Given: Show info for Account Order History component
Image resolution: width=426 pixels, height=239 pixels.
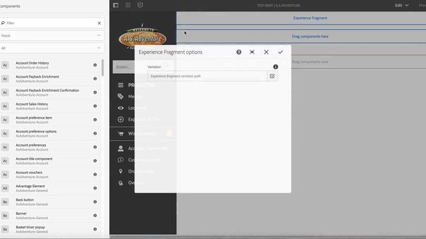Looking at the screenshot, I should pyautogui.click(x=95, y=65).
